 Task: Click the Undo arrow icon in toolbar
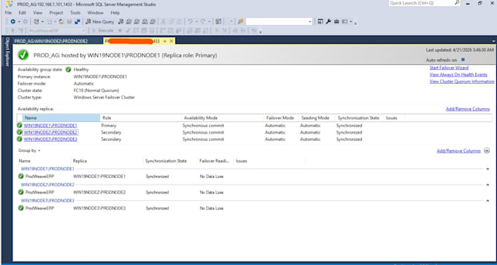coord(190,21)
